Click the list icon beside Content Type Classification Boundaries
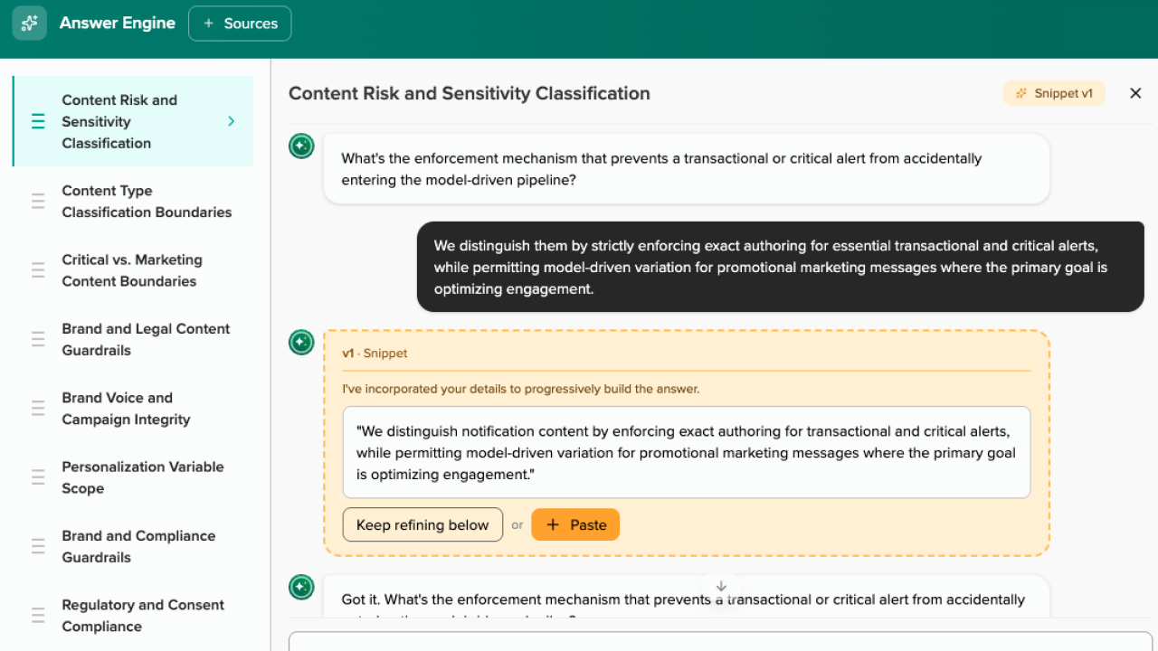 [x=38, y=202]
